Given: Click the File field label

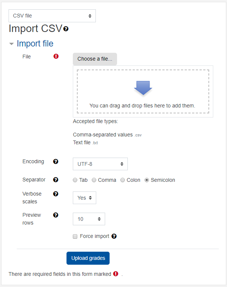Looking at the screenshot, I should (26, 57).
